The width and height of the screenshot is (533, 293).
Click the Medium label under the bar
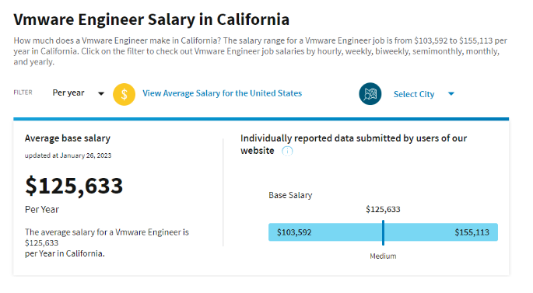click(x=383, y=256)
